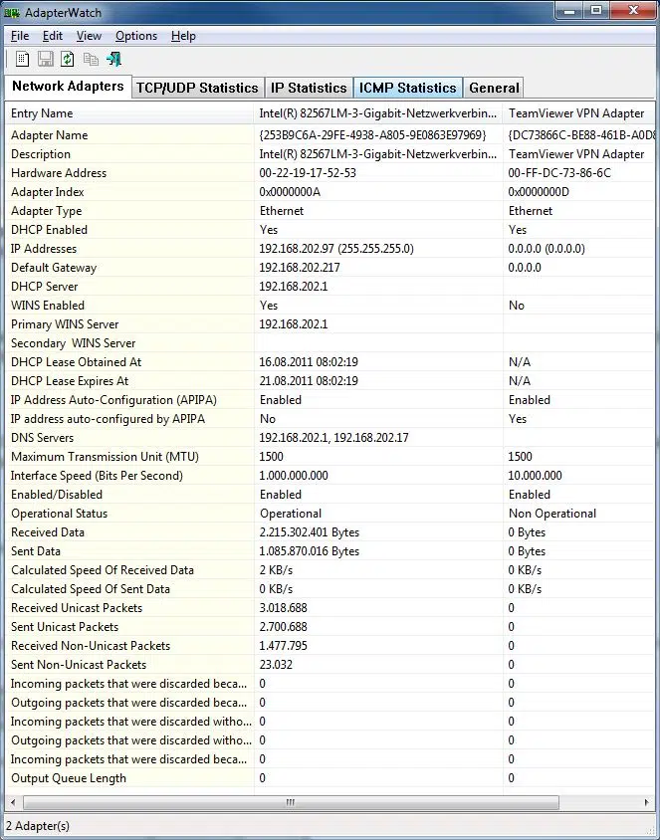The image size is (660, 840).
Task: Click Sent Unicast Packets value 2.700.688
Action: coord(284,627)
